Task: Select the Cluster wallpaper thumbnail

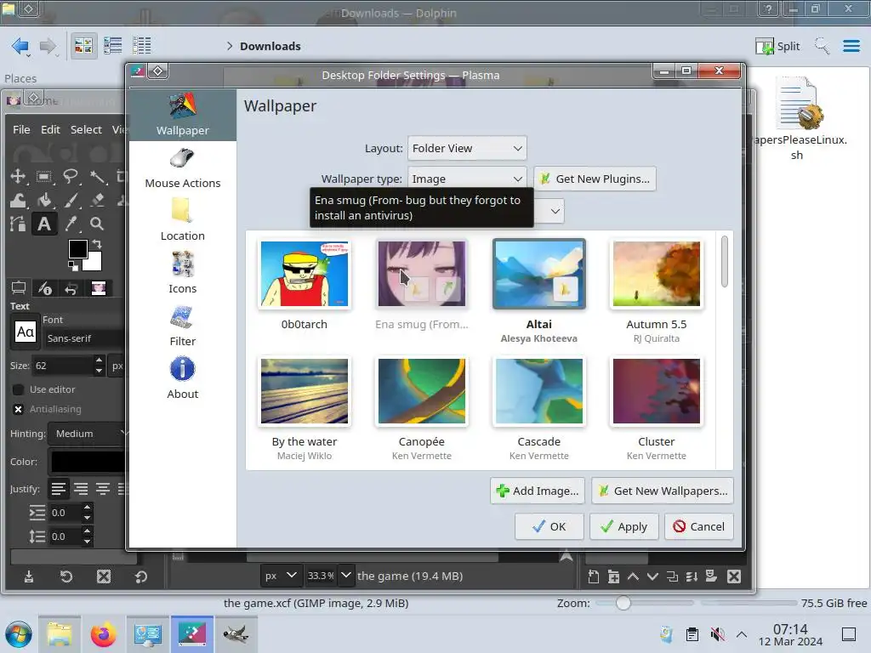Action: pos(656,391)
